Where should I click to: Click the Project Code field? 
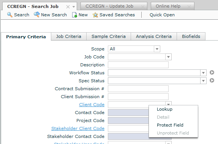(x=128, y=121)
